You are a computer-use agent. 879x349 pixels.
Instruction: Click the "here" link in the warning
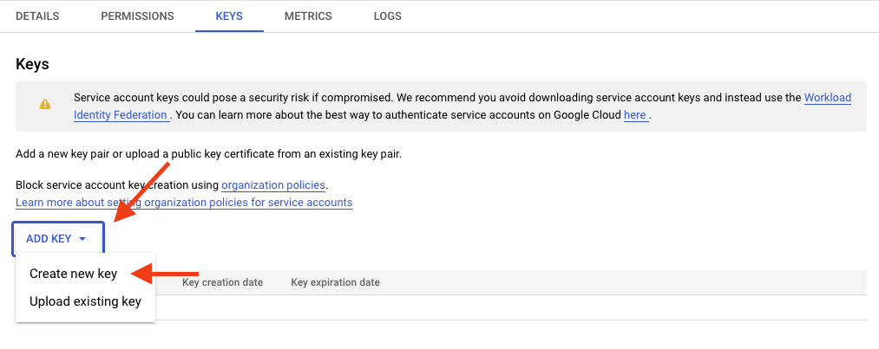(x=634, y=115)
